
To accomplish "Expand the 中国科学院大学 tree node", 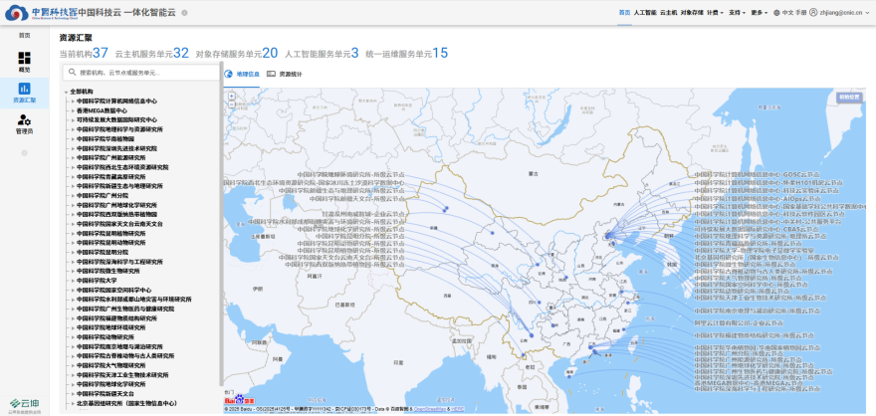I will (x=72, y=281).
